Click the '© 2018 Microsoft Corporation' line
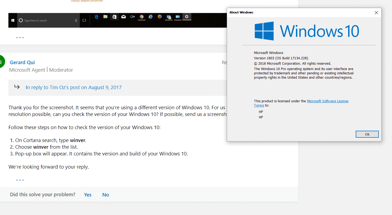392x215 pixels. coord(292,64)
